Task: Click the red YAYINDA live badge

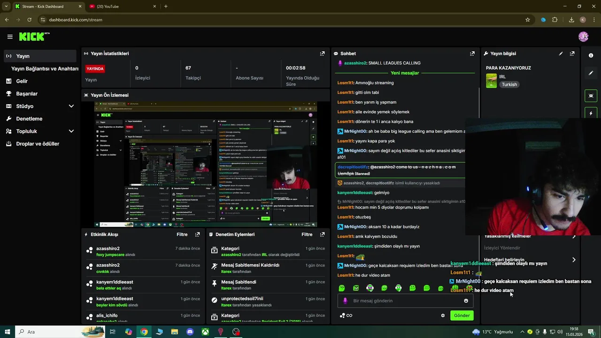Action: click(95, 69)
